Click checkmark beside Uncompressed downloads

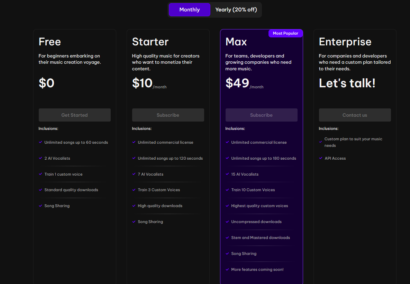pos(227,222)
